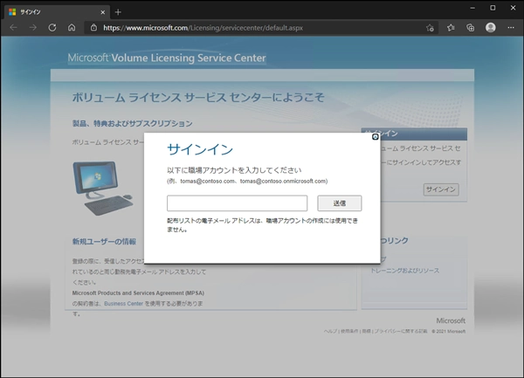Click the 商標 footer link
The image size is (524, 378).
pyautogui.click(x=366, y=331)
